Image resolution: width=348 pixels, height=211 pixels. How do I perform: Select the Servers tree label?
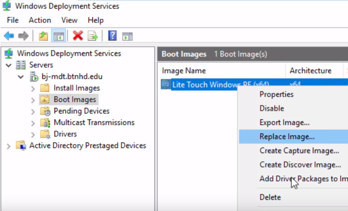(41, 65)
